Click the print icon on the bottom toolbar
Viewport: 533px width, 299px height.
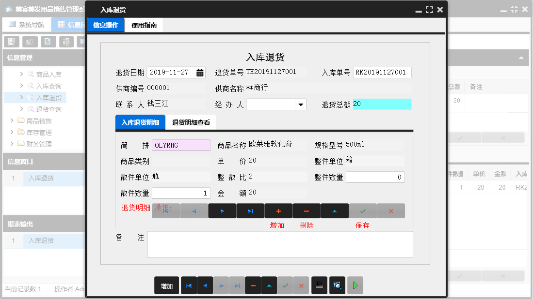point(319,285)
